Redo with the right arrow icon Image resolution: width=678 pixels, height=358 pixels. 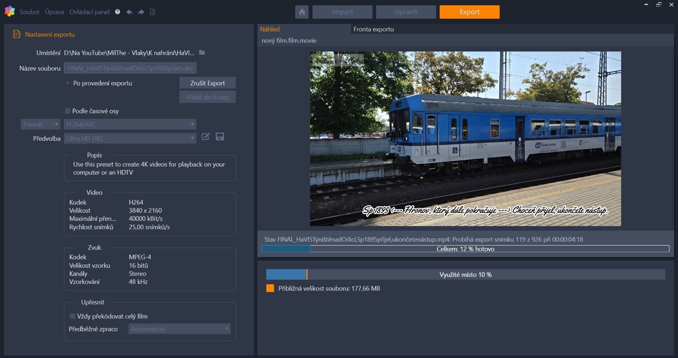pyautogui.click(x=141, y=12)
